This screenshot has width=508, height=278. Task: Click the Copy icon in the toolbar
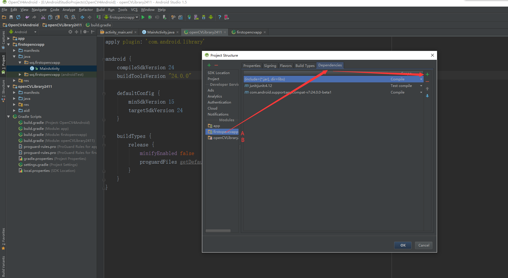click(x=50, y=17)
